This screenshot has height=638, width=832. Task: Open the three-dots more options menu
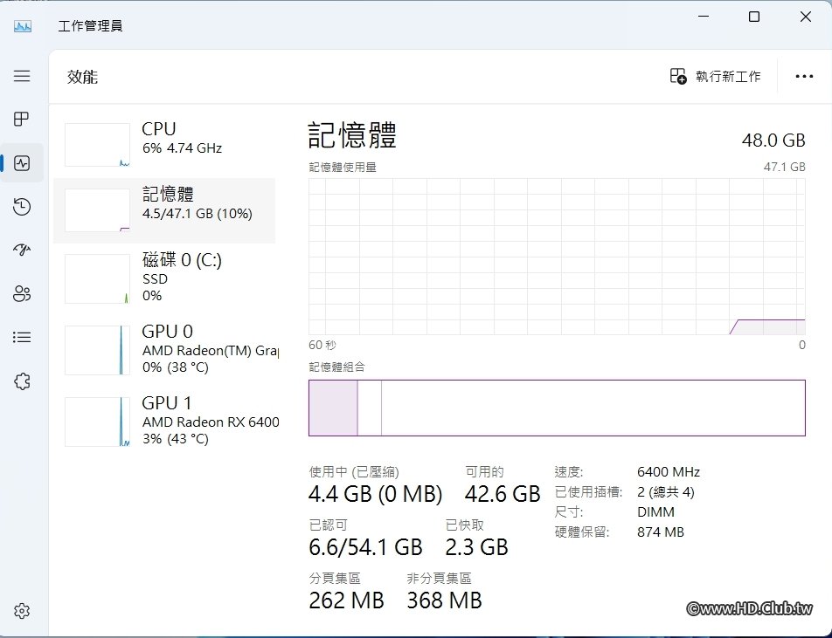[804, 77]
